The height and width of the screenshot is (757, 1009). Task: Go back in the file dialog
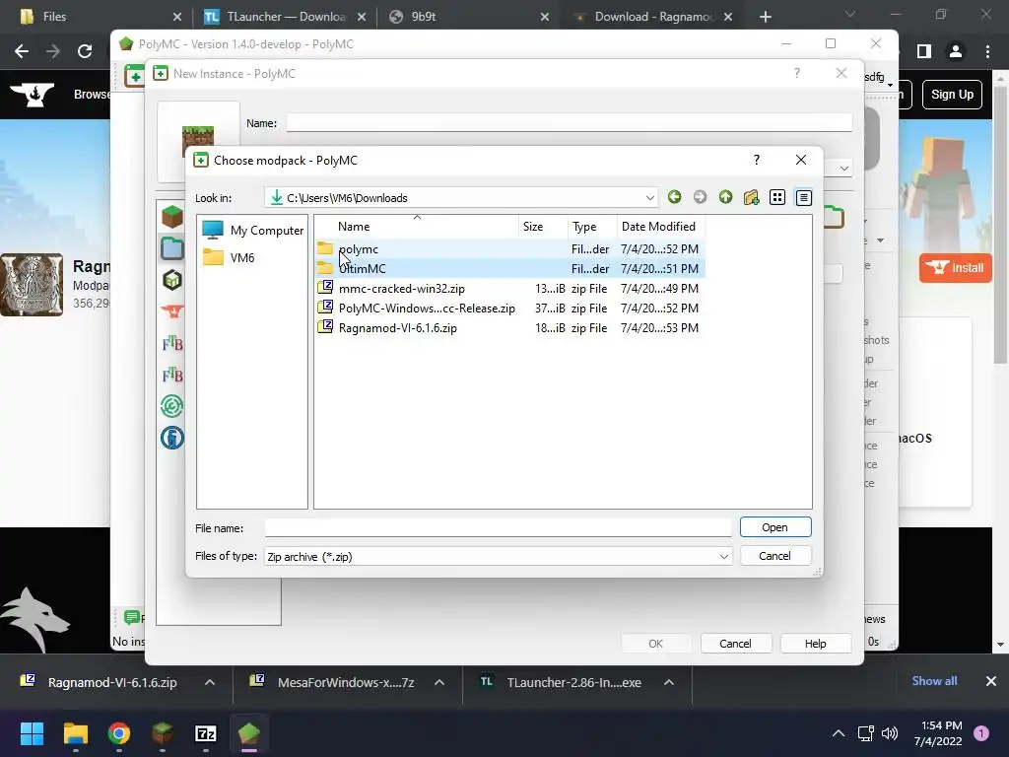coord(674,197)
